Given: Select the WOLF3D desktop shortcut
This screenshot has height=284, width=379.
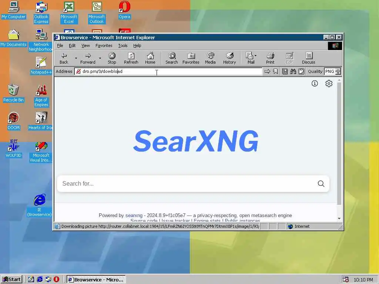Looking at the screenshot, I should point(14,149).
